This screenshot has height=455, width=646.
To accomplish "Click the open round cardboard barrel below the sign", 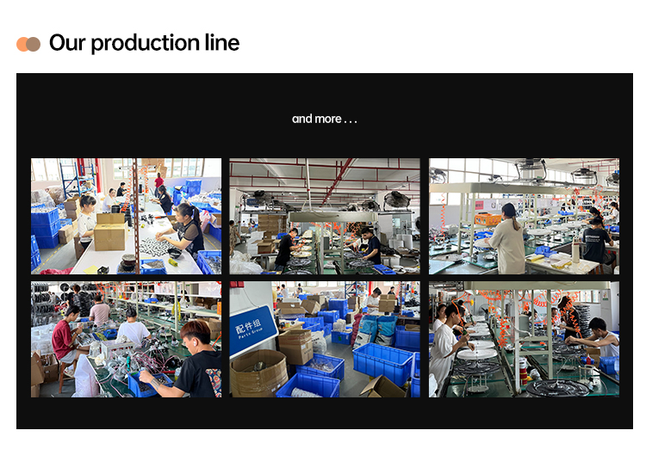I will click(258, 373).
